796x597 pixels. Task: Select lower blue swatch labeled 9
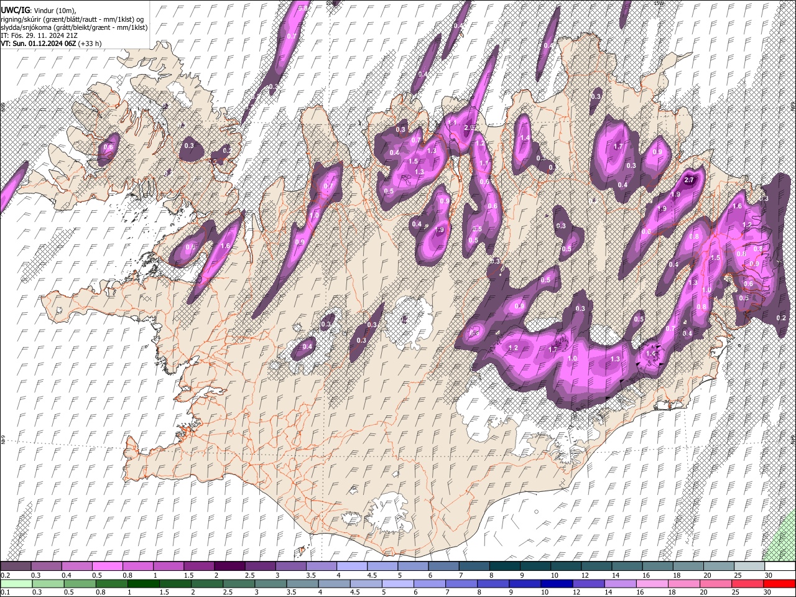click(x=524, y=583)
